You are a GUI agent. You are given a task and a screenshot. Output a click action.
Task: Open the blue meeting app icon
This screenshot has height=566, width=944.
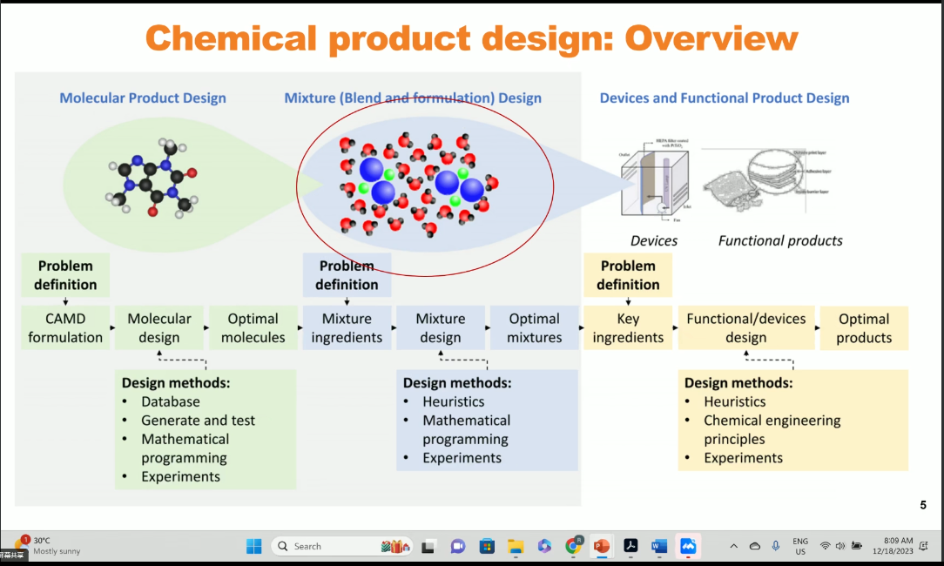point(688,546)
